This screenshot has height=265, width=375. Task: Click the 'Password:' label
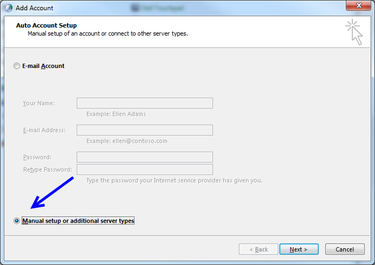point(37,157)
